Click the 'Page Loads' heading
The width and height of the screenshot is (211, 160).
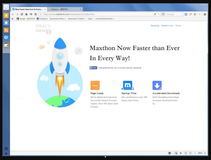coord(97,93)
